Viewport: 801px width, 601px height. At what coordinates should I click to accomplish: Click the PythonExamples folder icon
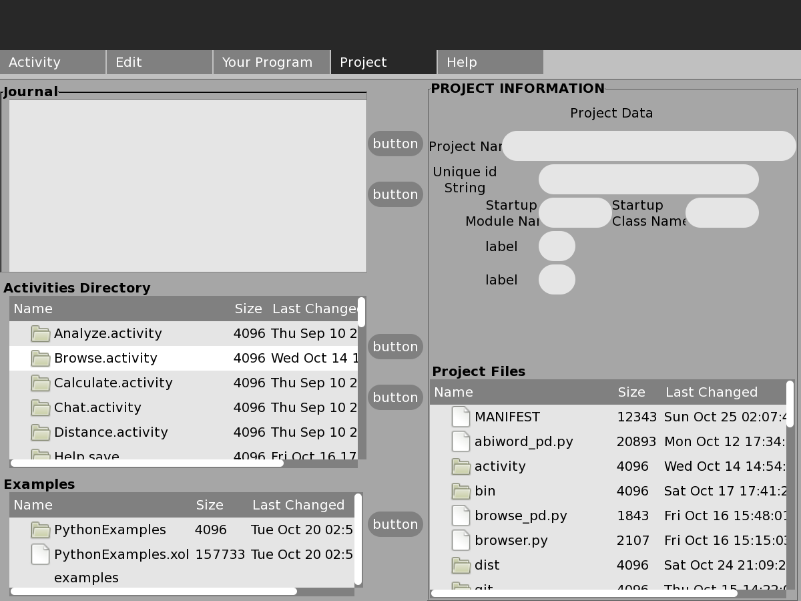[41, 530]
